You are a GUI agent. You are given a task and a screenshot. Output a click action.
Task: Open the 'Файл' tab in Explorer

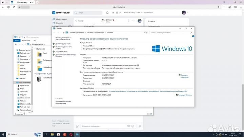coord(17,40)
